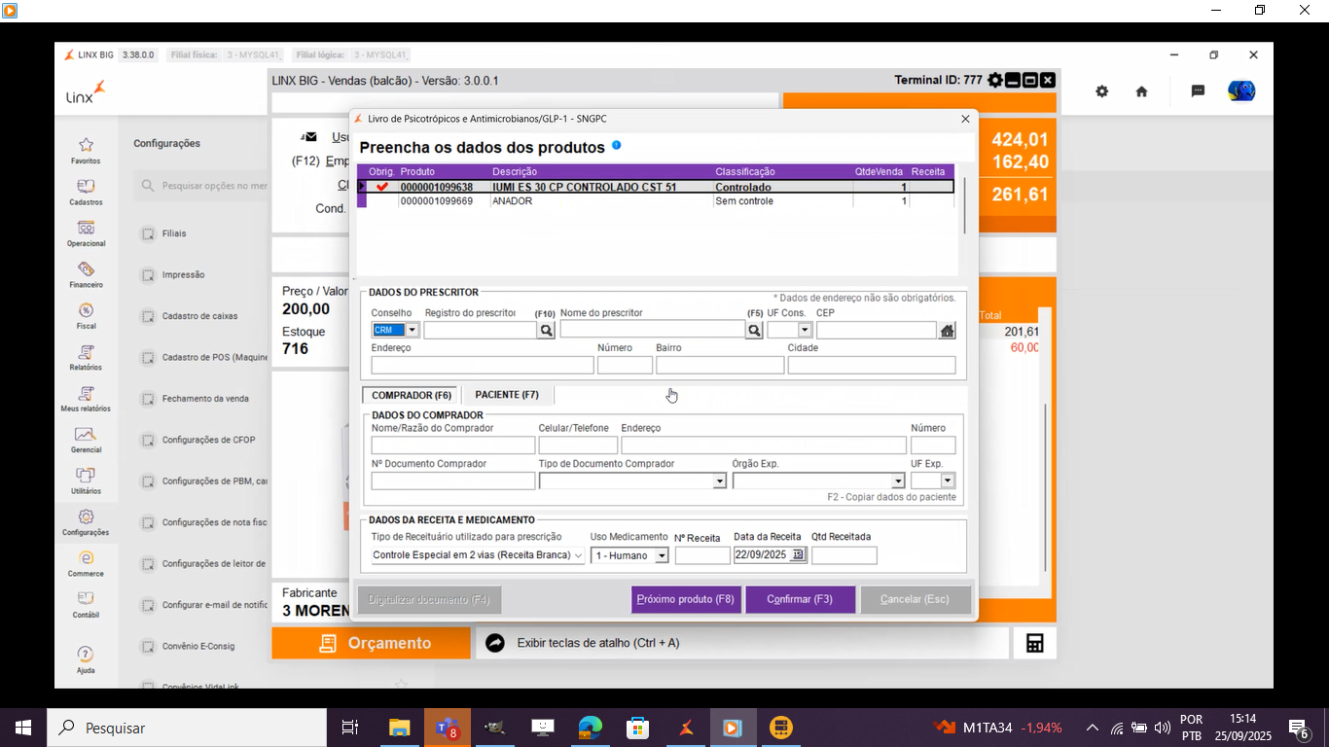Open the Orgão Exp. dropdown
Screen dimensions: 1329x747
tap(898, 481)
